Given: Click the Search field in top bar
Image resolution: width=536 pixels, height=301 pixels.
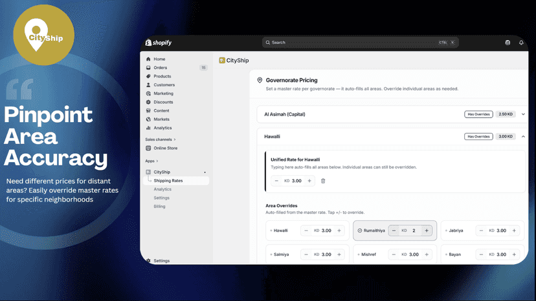Looking at the screenshot, I should point(361,43).
